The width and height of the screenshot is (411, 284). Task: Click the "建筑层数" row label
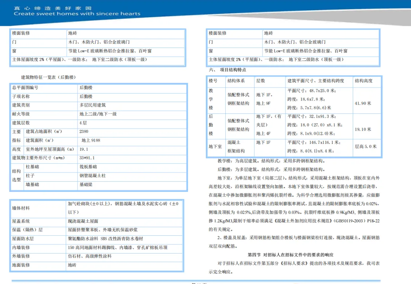[x=21, y=123]
